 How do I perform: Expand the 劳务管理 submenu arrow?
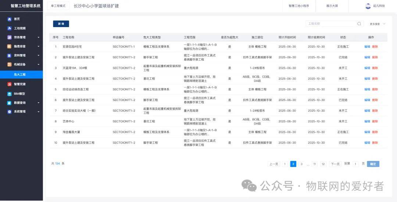(39, 37)
